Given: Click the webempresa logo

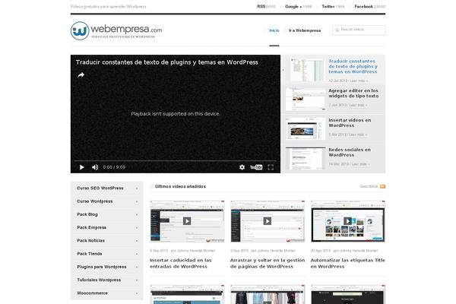Looking at the screenshot, I should (116, 30).
